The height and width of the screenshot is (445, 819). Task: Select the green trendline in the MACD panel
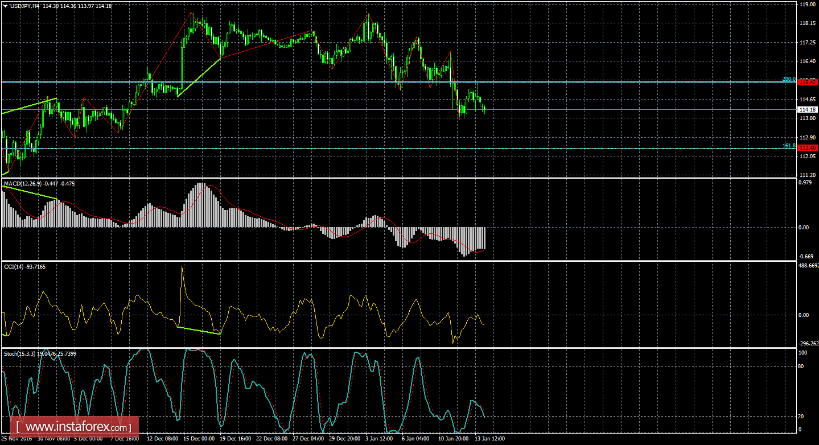pyautogui.click(x=30, y=192)
